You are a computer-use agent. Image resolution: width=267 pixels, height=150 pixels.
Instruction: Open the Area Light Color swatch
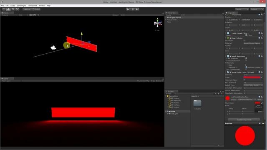click(x=252, y=77)
